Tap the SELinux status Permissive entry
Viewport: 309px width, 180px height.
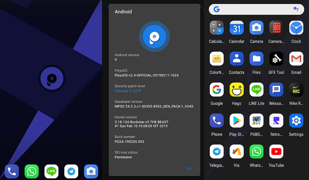[126, 155]
